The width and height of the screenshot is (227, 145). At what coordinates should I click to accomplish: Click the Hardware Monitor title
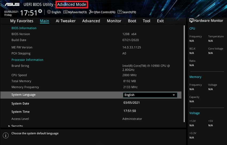click(x=209, y=21)
